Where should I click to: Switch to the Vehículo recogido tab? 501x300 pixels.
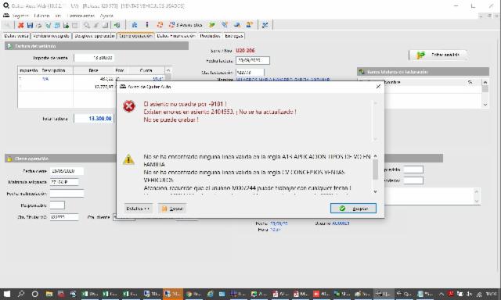click(51, 36)
